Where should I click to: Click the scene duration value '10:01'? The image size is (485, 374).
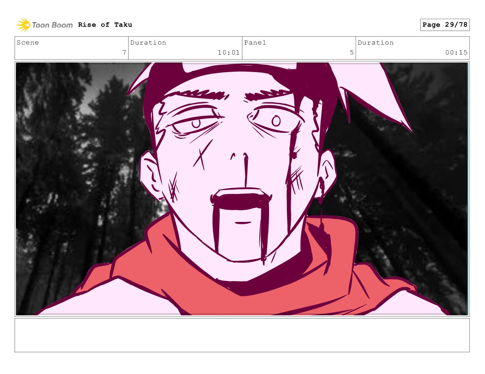[229, 53]
